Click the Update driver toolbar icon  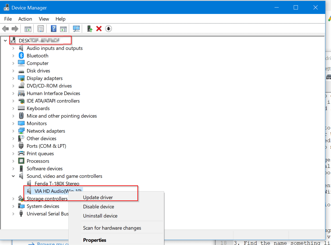coord(90,28)
